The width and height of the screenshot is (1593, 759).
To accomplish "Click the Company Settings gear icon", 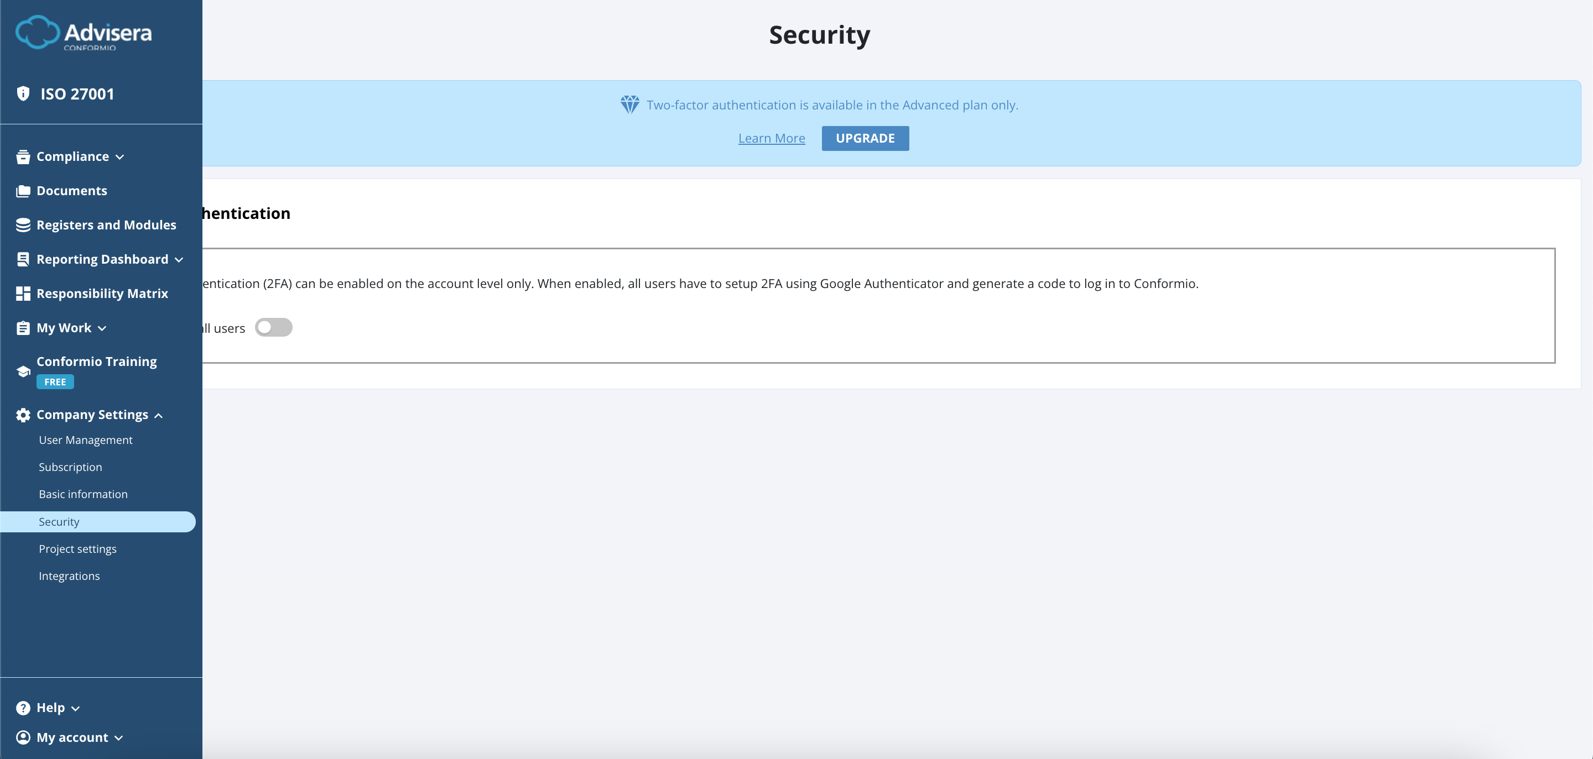I will click(23, 415).
